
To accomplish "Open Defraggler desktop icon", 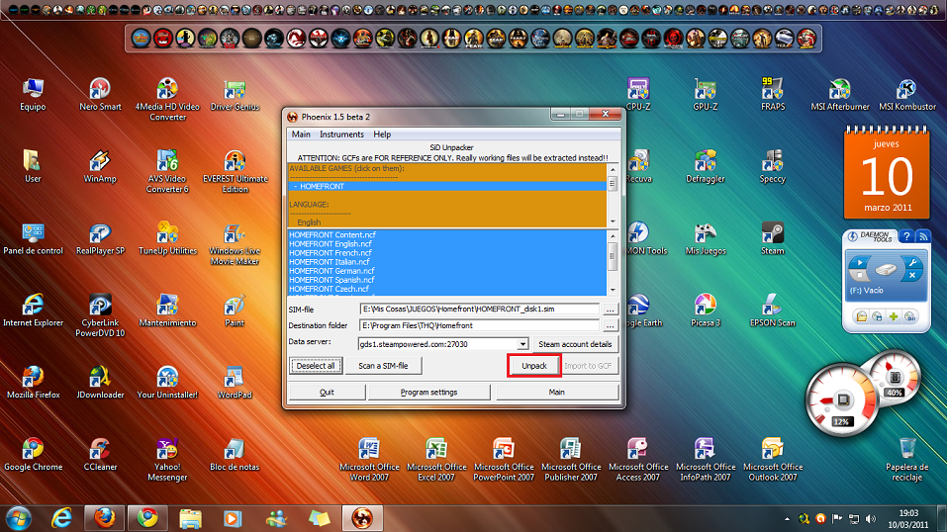I will (x=706, y=166).
